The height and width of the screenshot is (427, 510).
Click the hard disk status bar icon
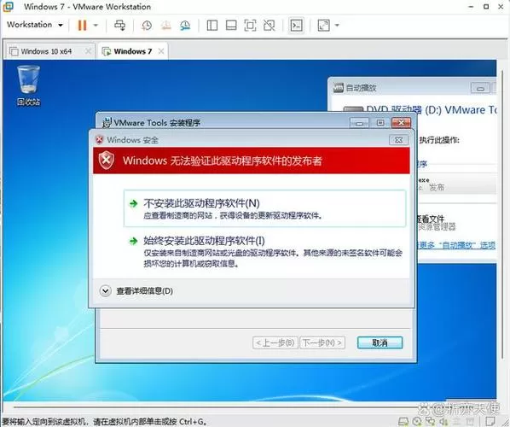[403, 422]
